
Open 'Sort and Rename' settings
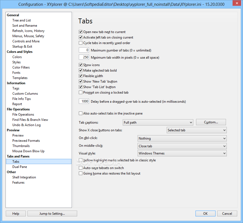pyautogui.click(x=25, y=26)
